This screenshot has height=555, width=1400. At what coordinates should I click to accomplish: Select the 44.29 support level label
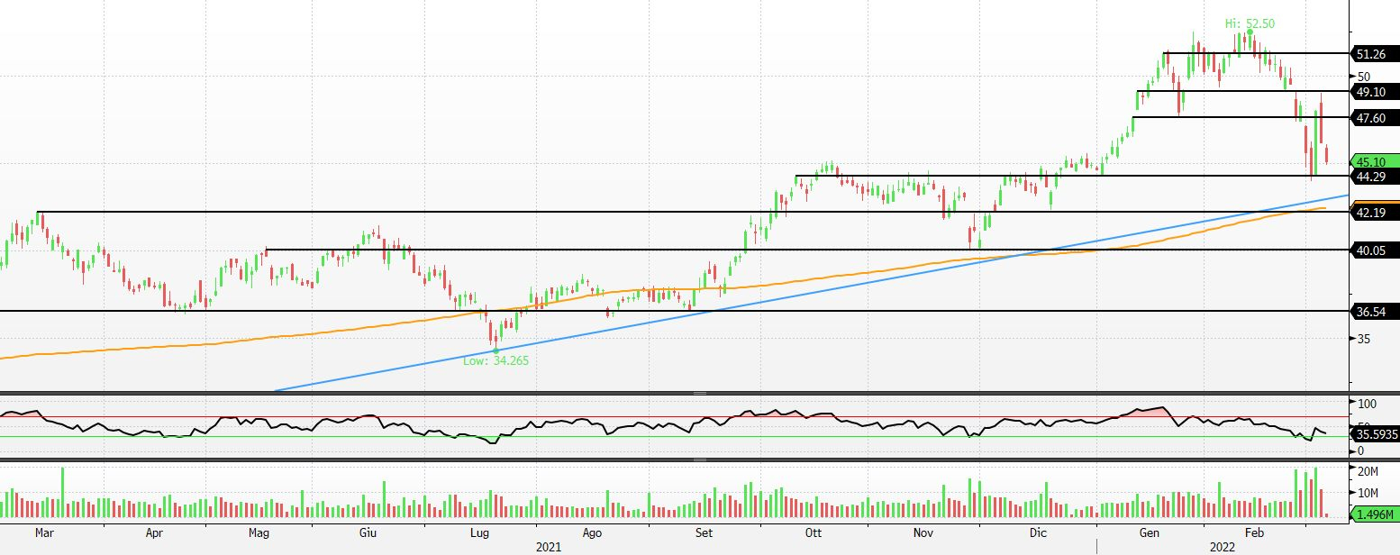1375,176
